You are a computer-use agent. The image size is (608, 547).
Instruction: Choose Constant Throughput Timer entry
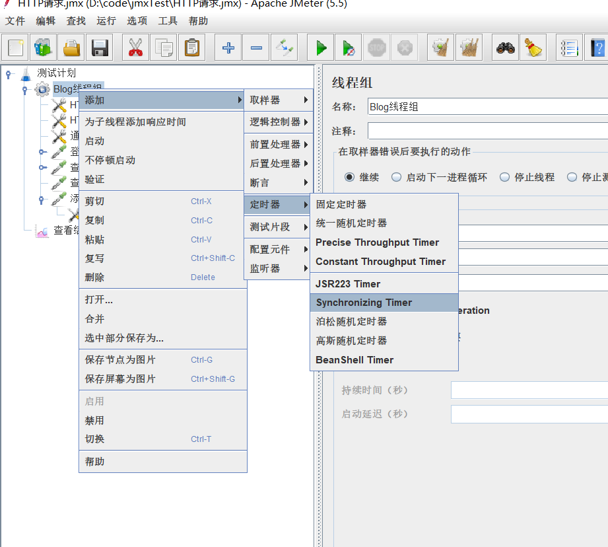point(384,262)
